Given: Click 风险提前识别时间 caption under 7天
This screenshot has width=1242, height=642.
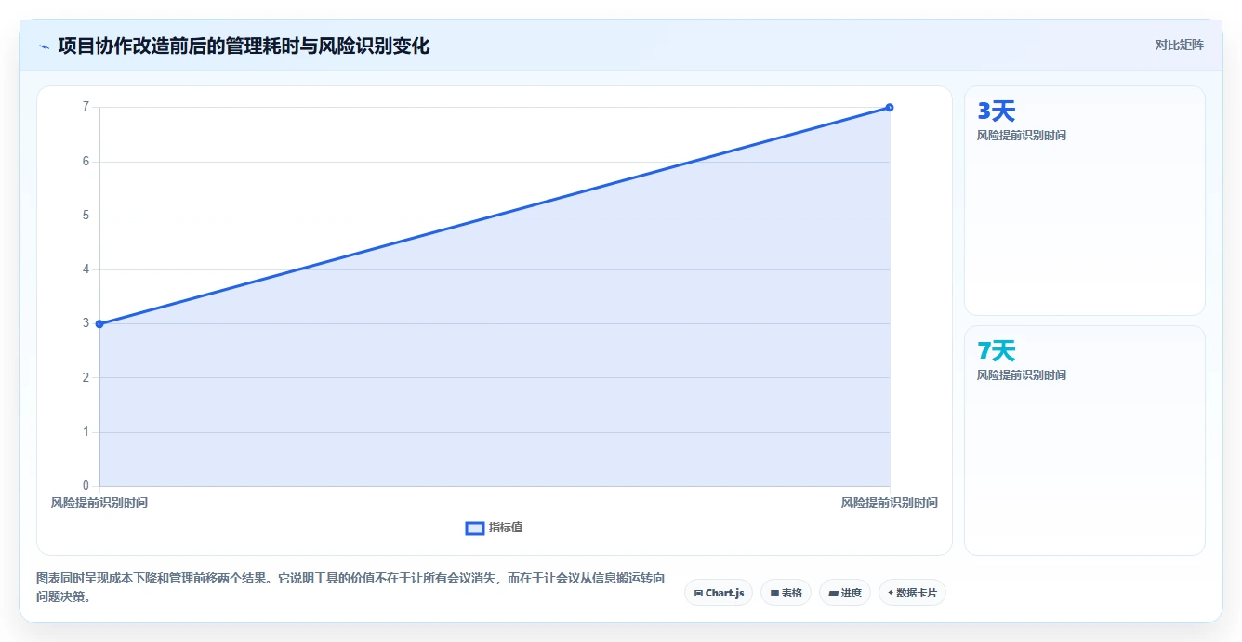Looking at the screenshot, I should click(1022, 375).
